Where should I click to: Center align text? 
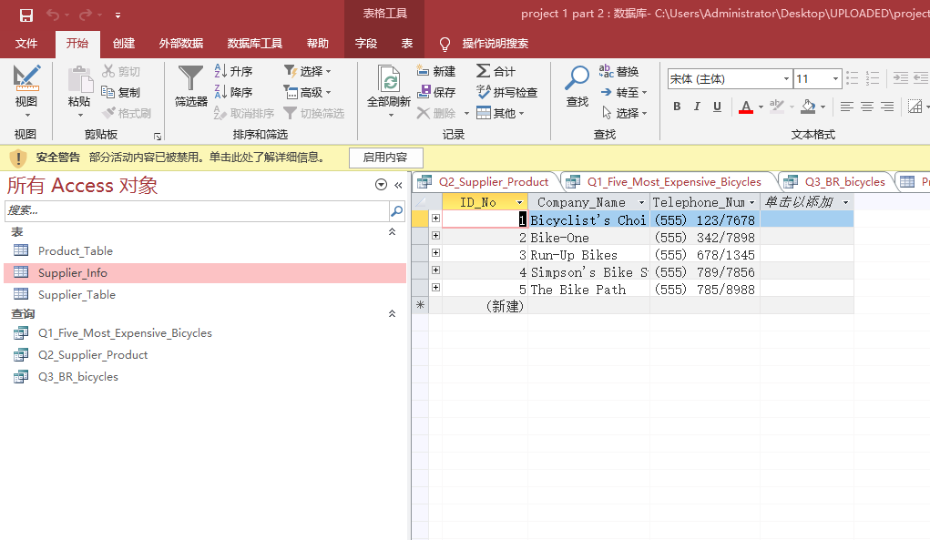867,107
